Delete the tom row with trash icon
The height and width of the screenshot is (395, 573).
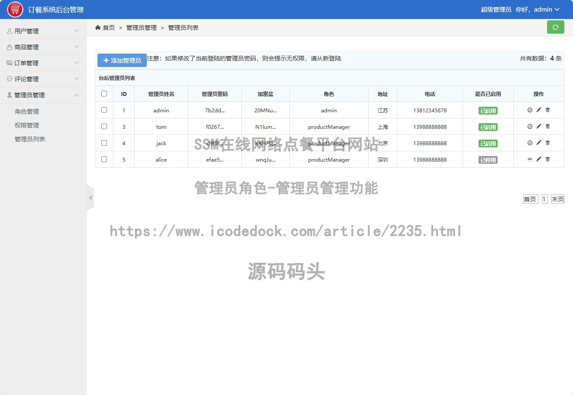(547, 126)
